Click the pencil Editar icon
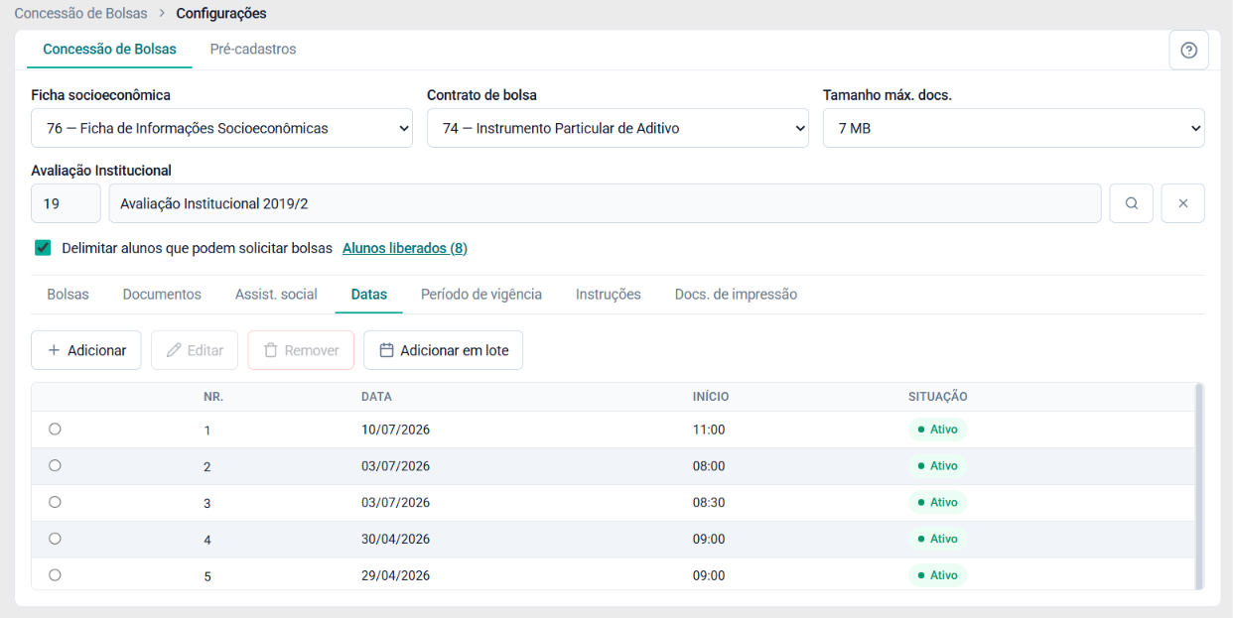Screen dimensions: 1233x618 pyautogui.click(x=174, y=350)
